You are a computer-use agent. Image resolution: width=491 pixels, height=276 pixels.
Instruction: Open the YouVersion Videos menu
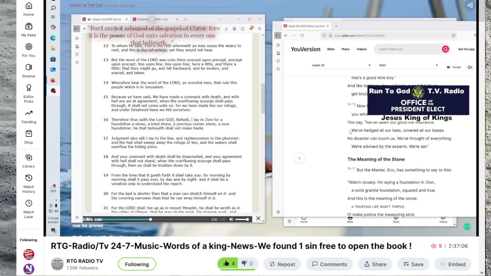(362, 49)
